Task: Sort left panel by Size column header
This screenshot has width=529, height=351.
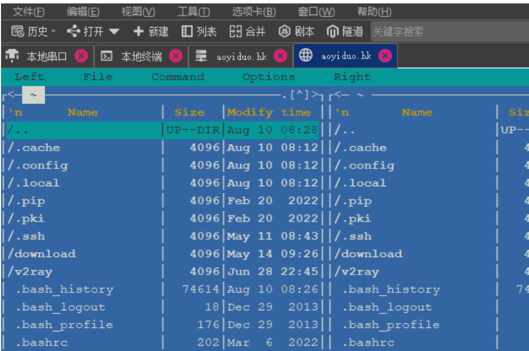Action: pos(189,112)
